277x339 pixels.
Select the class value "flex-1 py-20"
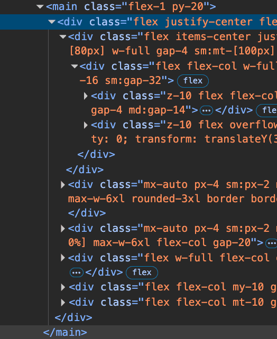click(x=166, y=7)
